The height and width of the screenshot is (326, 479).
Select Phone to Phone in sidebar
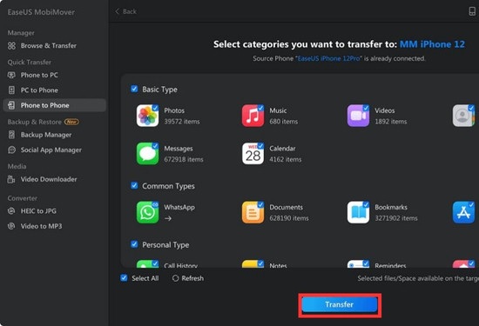(x=54, y=105)
